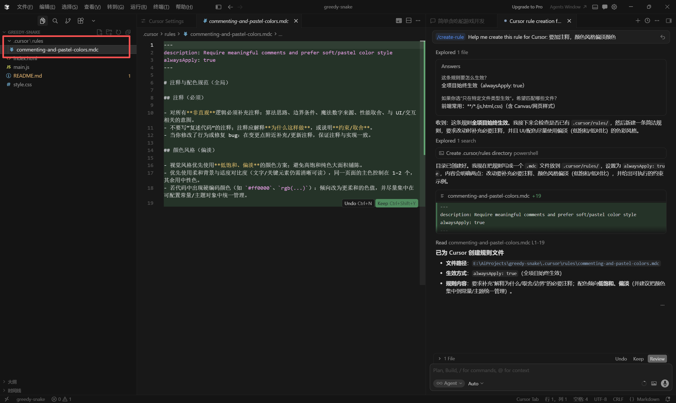The width and height of the screenshot is (676, 403).
Task: Open the Agent mode dropdown
Action: tap(449, 383)
